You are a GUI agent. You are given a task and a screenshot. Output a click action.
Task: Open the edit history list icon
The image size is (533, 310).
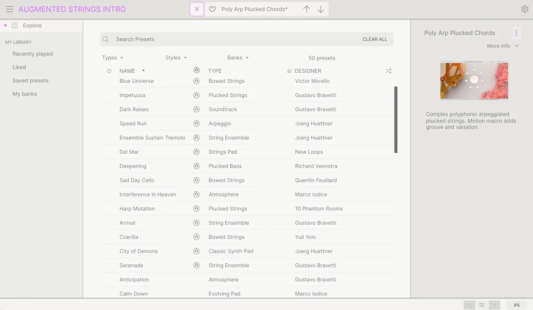482,305
